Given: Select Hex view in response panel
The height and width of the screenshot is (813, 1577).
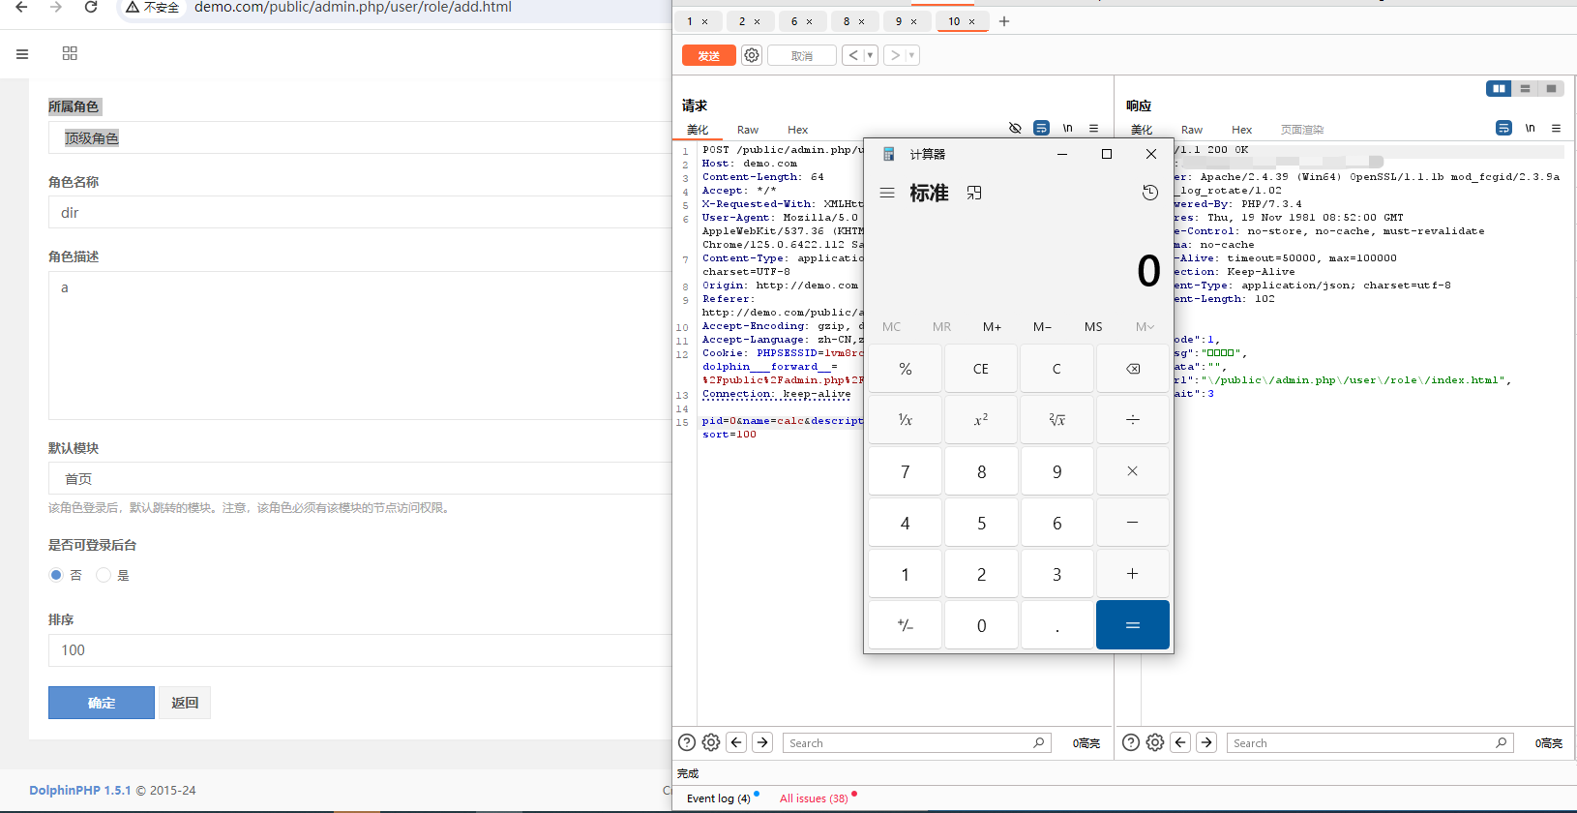Looking at the screenshot, I should (x=1241, y=130).
